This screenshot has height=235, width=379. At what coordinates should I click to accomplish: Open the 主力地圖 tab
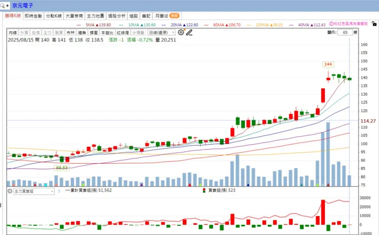pos(95,16)
